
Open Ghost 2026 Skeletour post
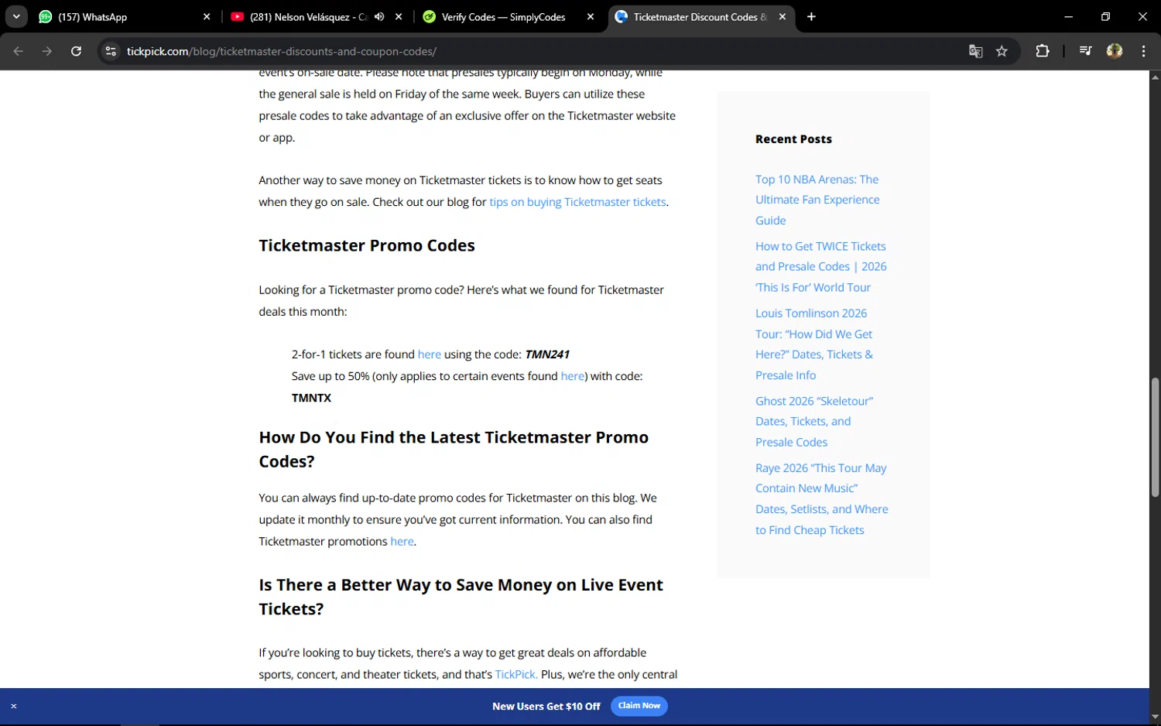(814, 422)
